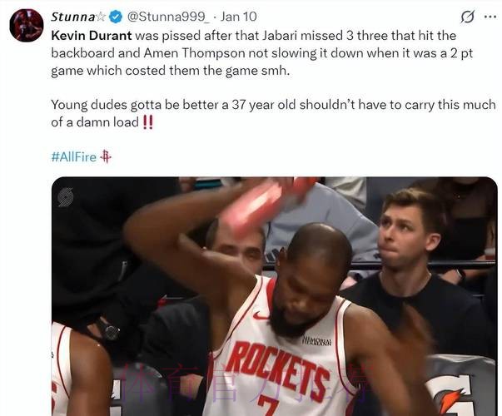Open Stunna's profile avatar picture
Screen dimensions: 502x416
(27, 25)
